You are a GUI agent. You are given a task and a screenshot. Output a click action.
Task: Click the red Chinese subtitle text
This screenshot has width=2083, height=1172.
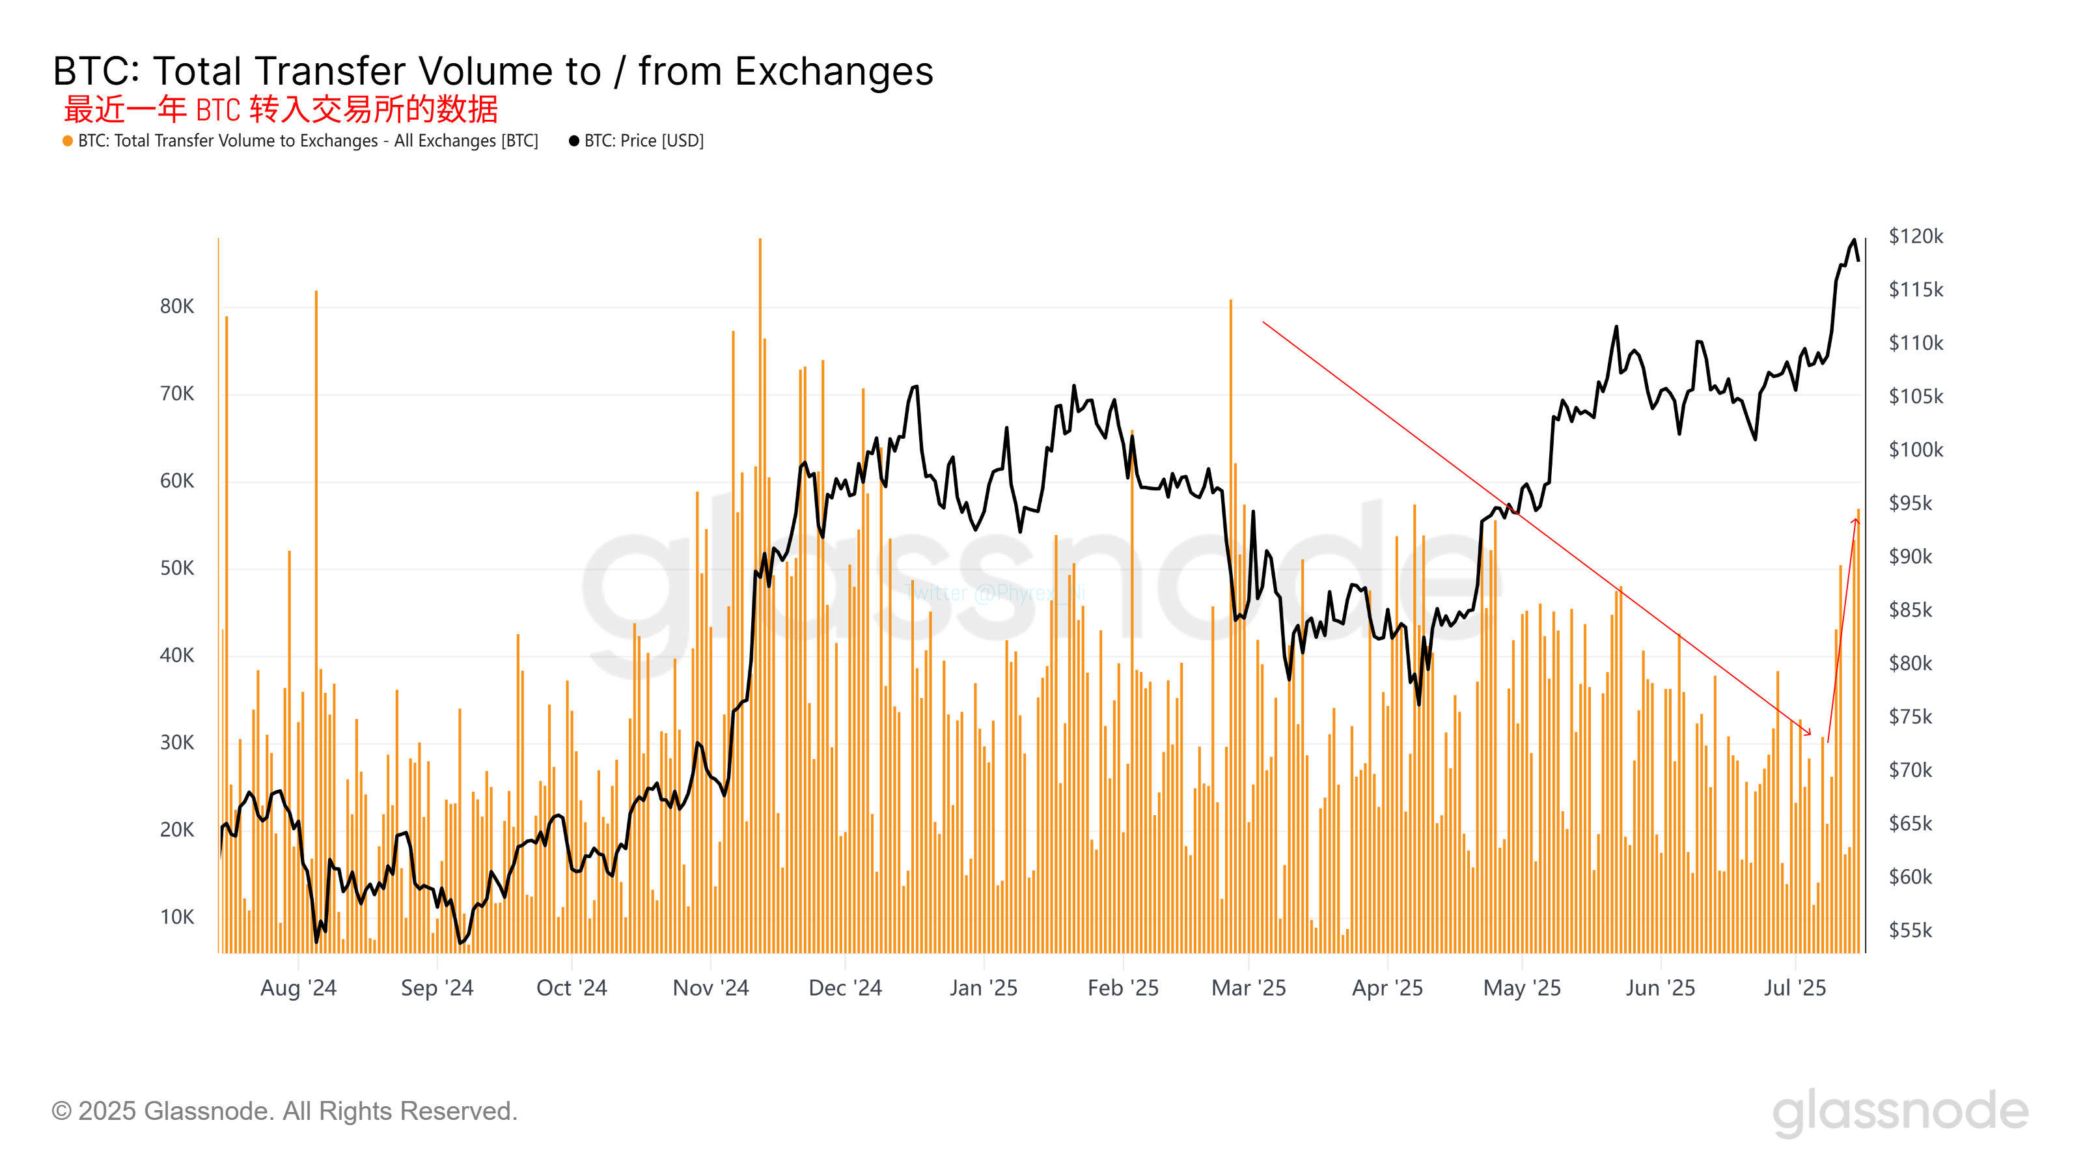(281, 109)
